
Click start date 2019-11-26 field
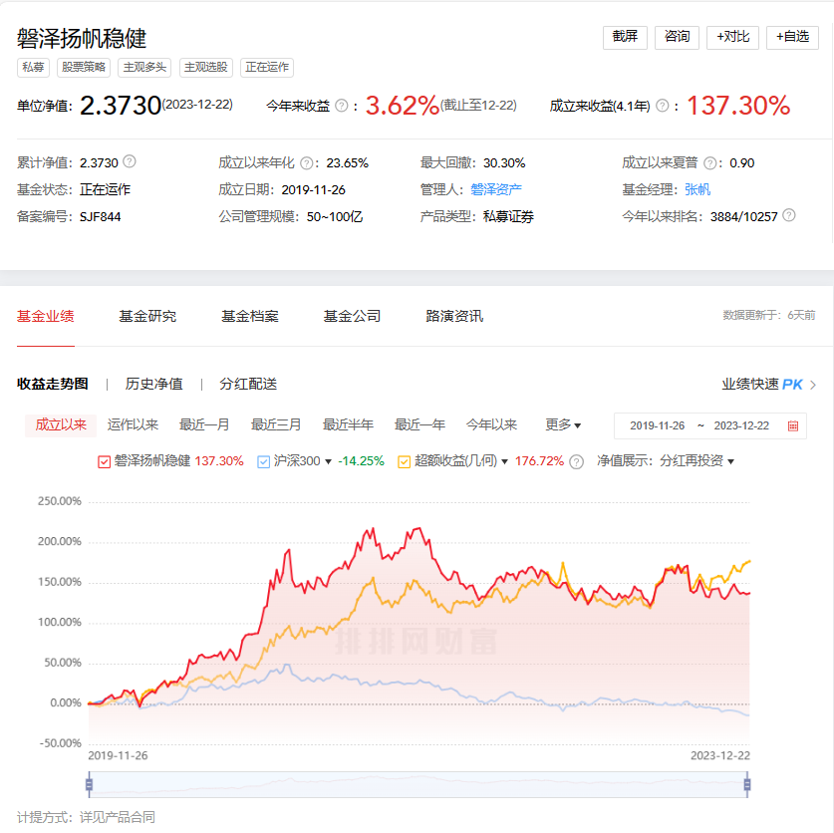pos(658,426)
